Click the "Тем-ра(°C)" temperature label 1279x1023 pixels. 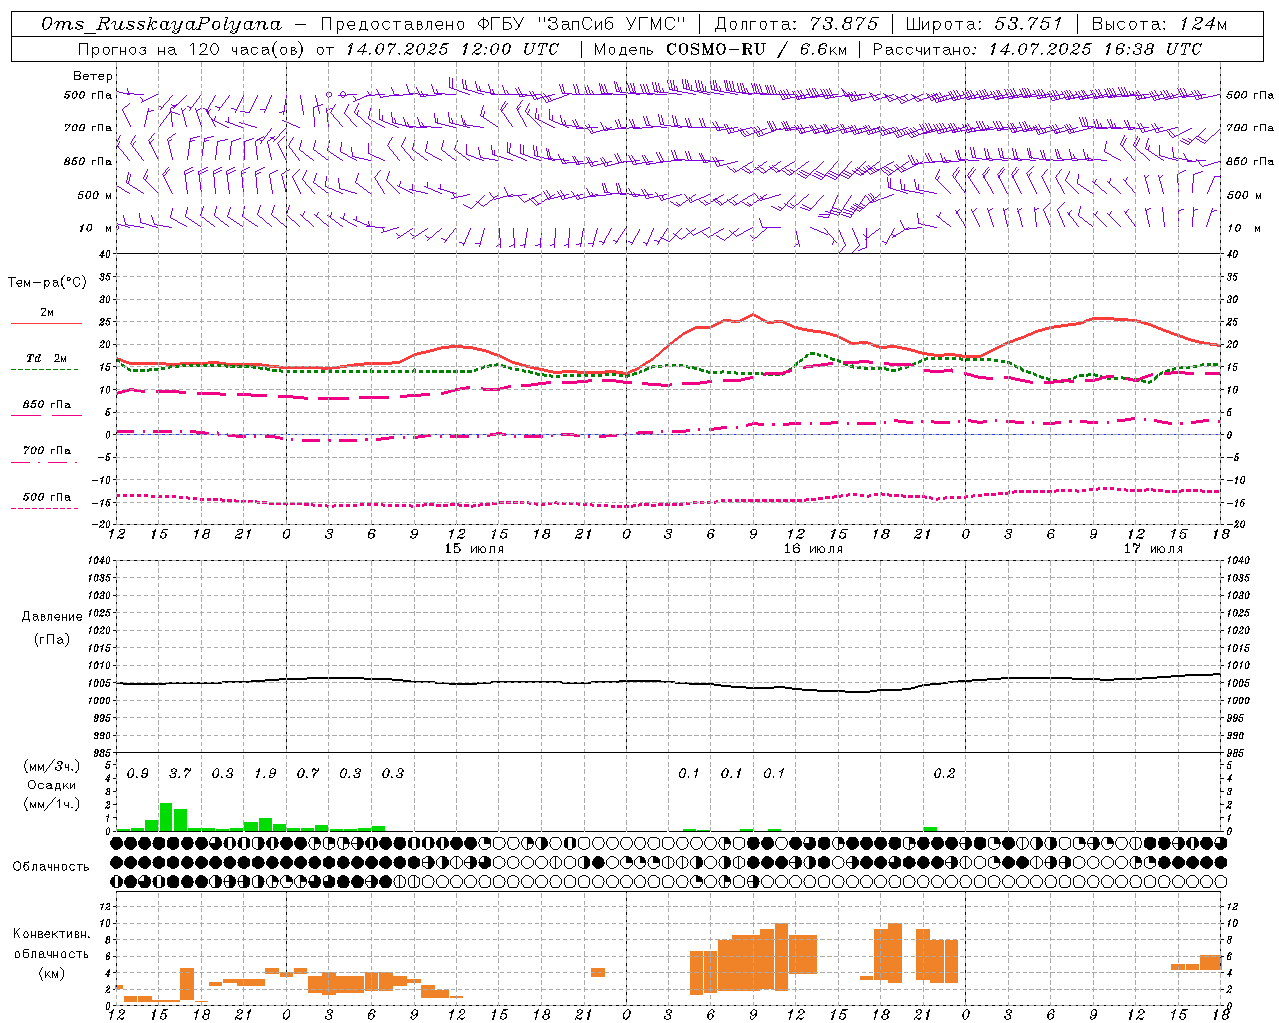click(47, 283)
